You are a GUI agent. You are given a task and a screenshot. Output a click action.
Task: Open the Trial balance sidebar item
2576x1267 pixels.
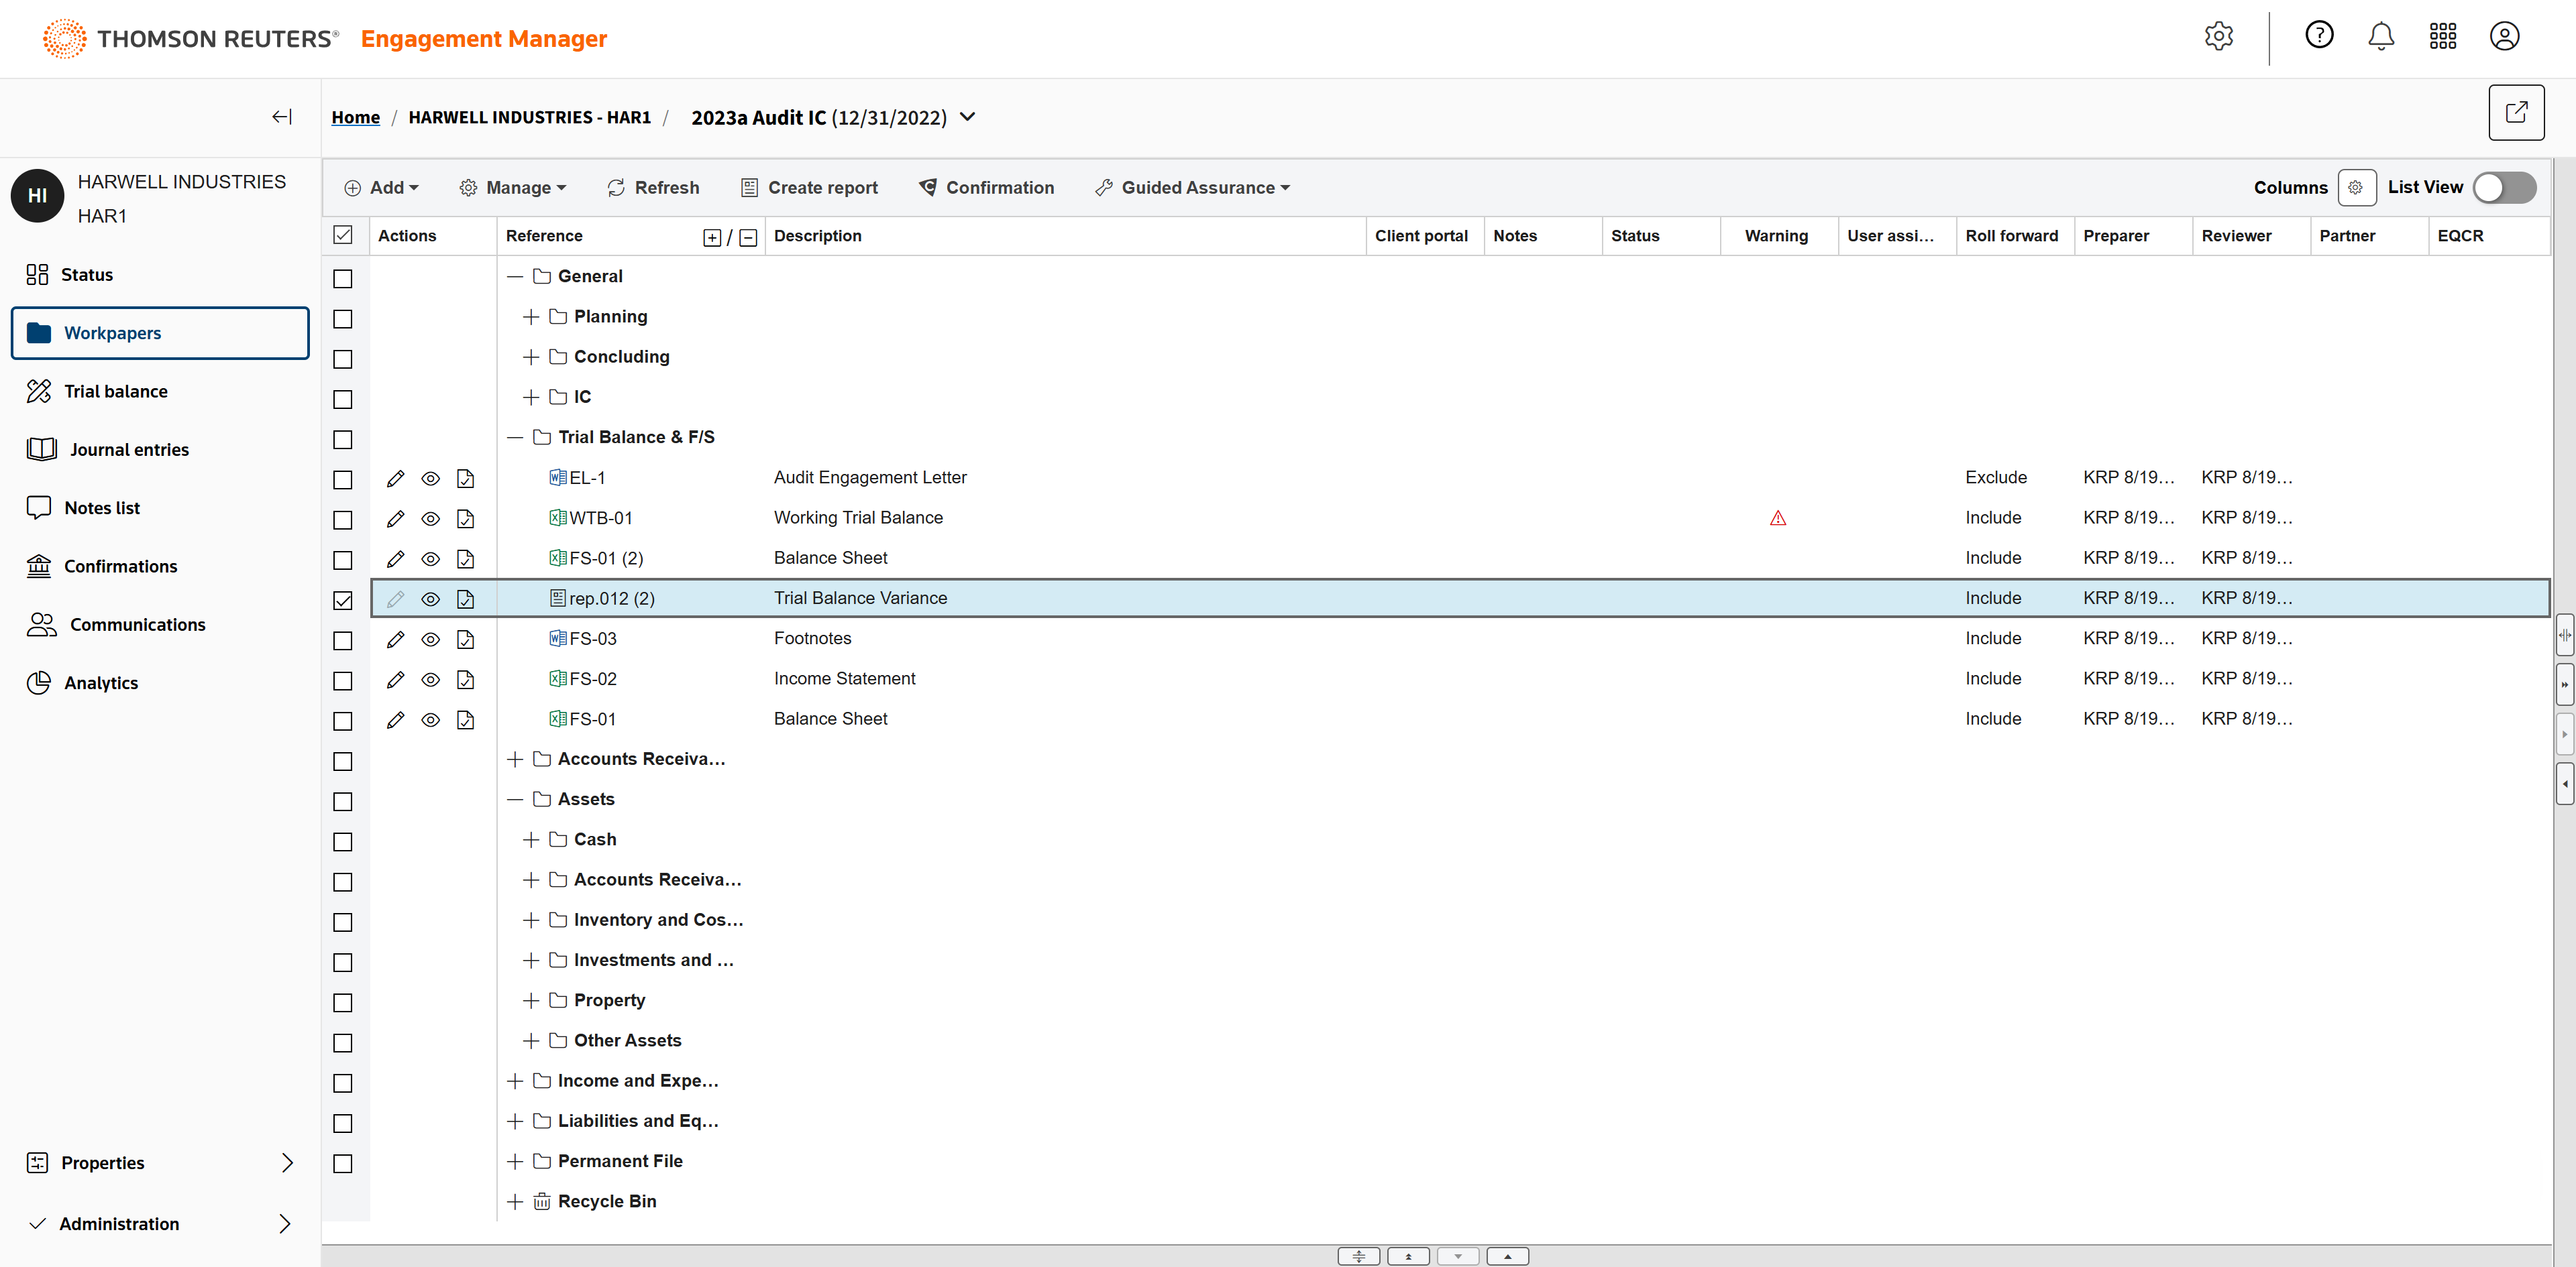[115, 391]
